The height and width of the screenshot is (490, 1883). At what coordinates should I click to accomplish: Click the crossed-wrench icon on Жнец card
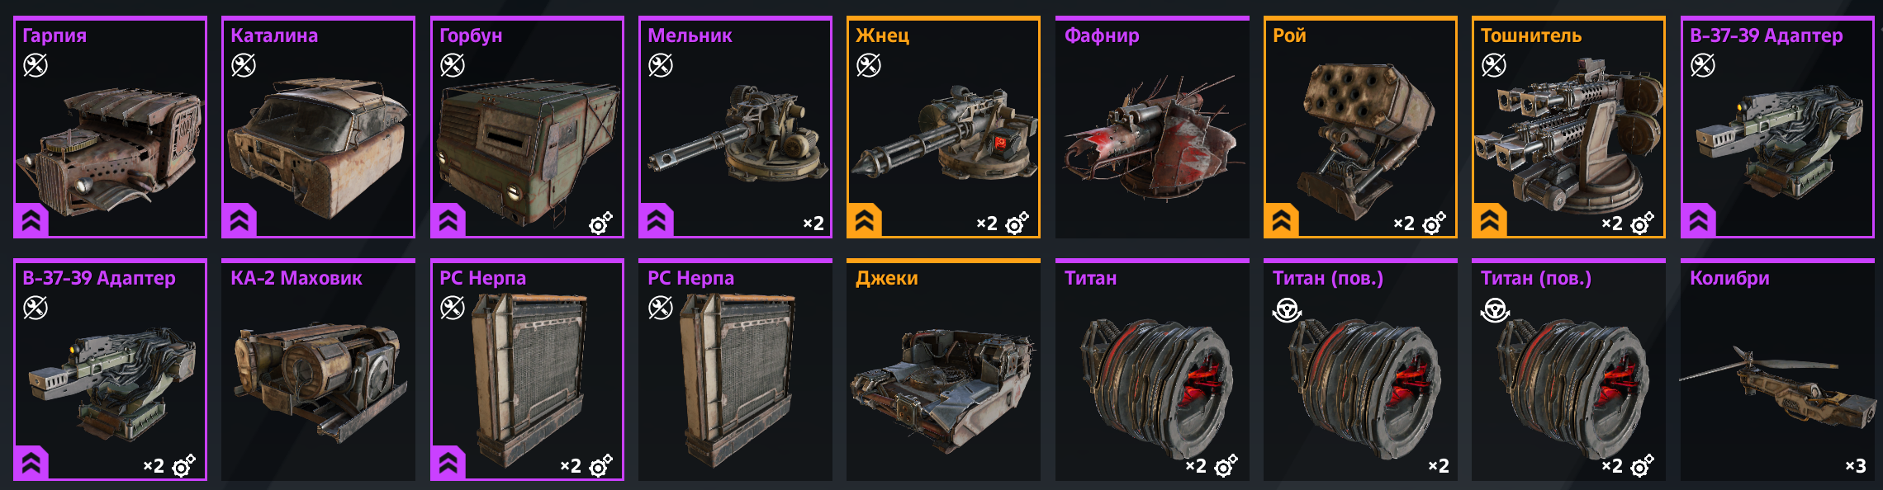[x=868, y=64]
